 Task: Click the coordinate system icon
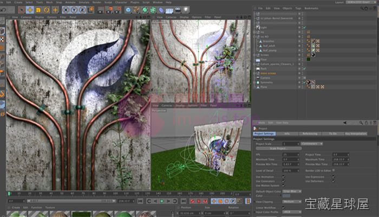[90, 10]
